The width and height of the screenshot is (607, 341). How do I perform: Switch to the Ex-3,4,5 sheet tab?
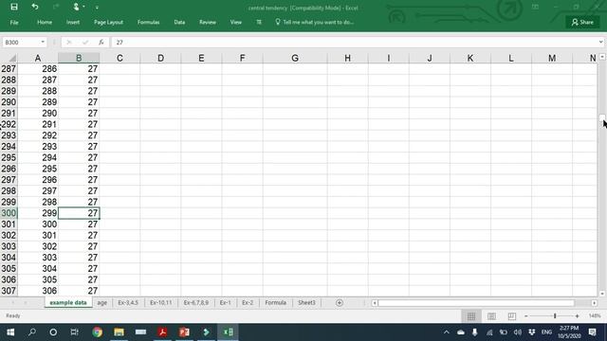tap(128, 303)
